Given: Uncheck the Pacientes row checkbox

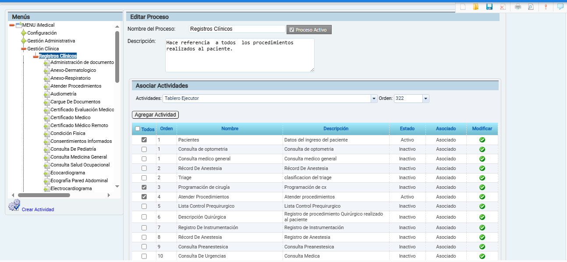Looking at the screenshot, I should point(144,140).
